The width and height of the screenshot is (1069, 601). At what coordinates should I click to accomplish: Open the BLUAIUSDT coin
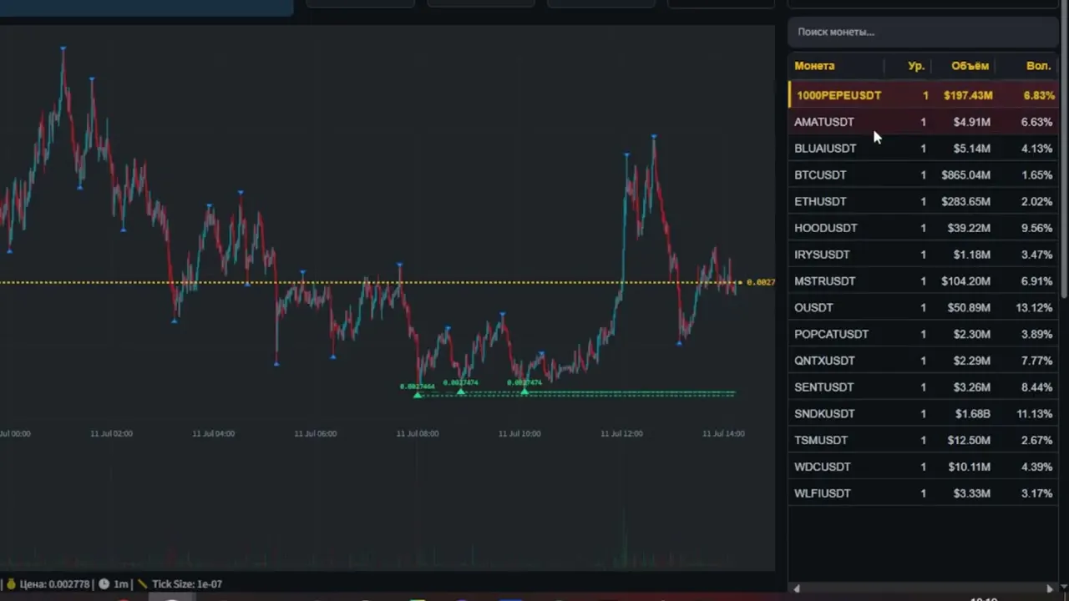923,149
